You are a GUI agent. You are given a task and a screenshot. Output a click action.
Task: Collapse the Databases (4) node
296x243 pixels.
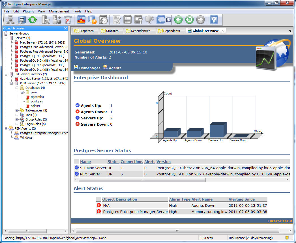click(x=17, y=88)
